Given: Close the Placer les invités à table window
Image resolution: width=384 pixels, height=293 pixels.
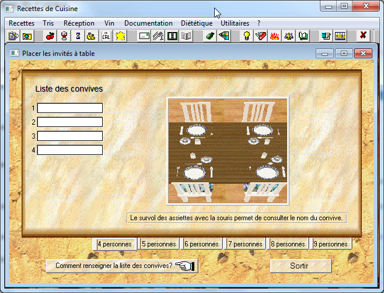Looking at the screenshot, I should 363,53.
